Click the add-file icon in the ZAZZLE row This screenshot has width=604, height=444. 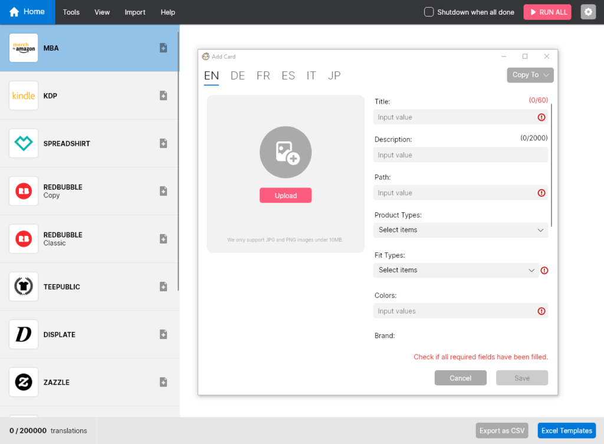(x=163, y=382)
